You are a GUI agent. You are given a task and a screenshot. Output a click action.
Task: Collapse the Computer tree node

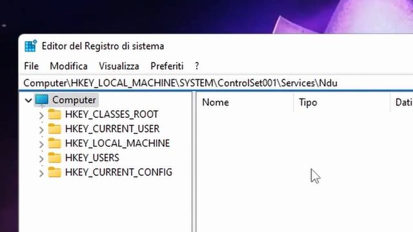tap(28, 101)
